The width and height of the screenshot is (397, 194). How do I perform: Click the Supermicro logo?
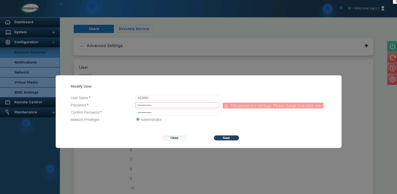tap(30, 8)
